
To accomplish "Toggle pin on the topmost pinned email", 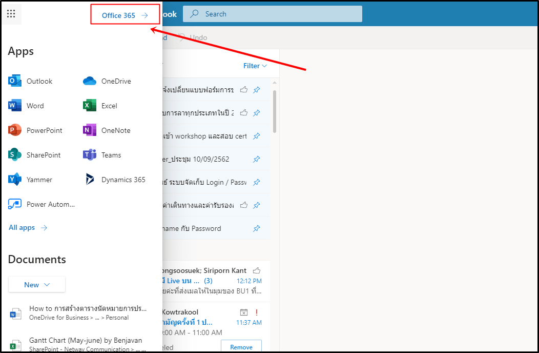I will pos(257,90).
